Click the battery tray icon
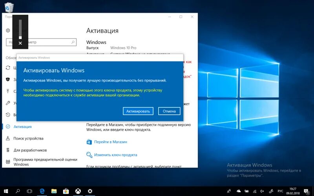314x196 pixels. click(x=246, y=191)
